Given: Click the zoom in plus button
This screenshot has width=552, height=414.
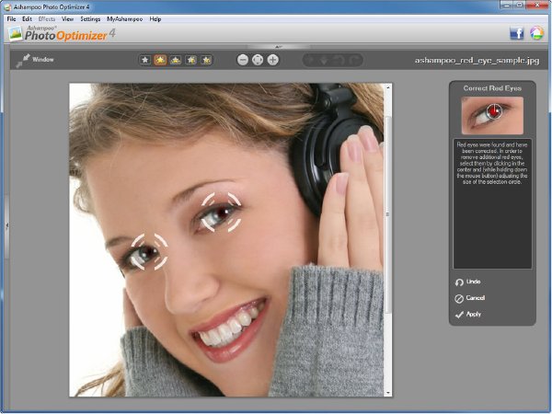Looking at the screenshot, I should (x=273, y=60).
